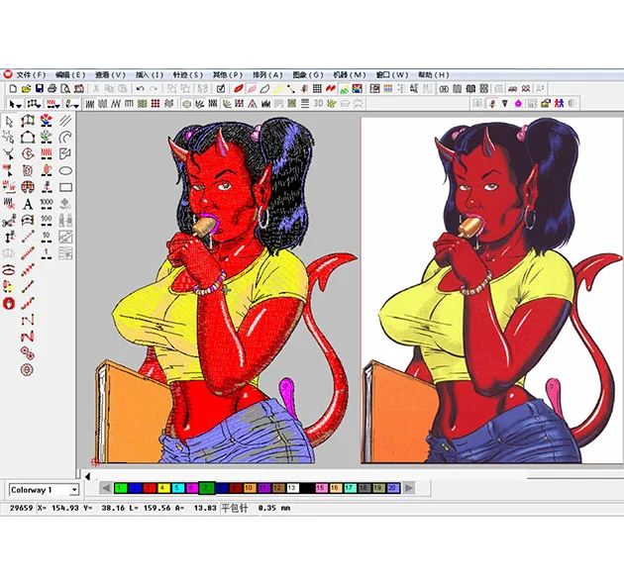Click the app logo at menu bar start
The image size is (624, 585).
point(8,74)
